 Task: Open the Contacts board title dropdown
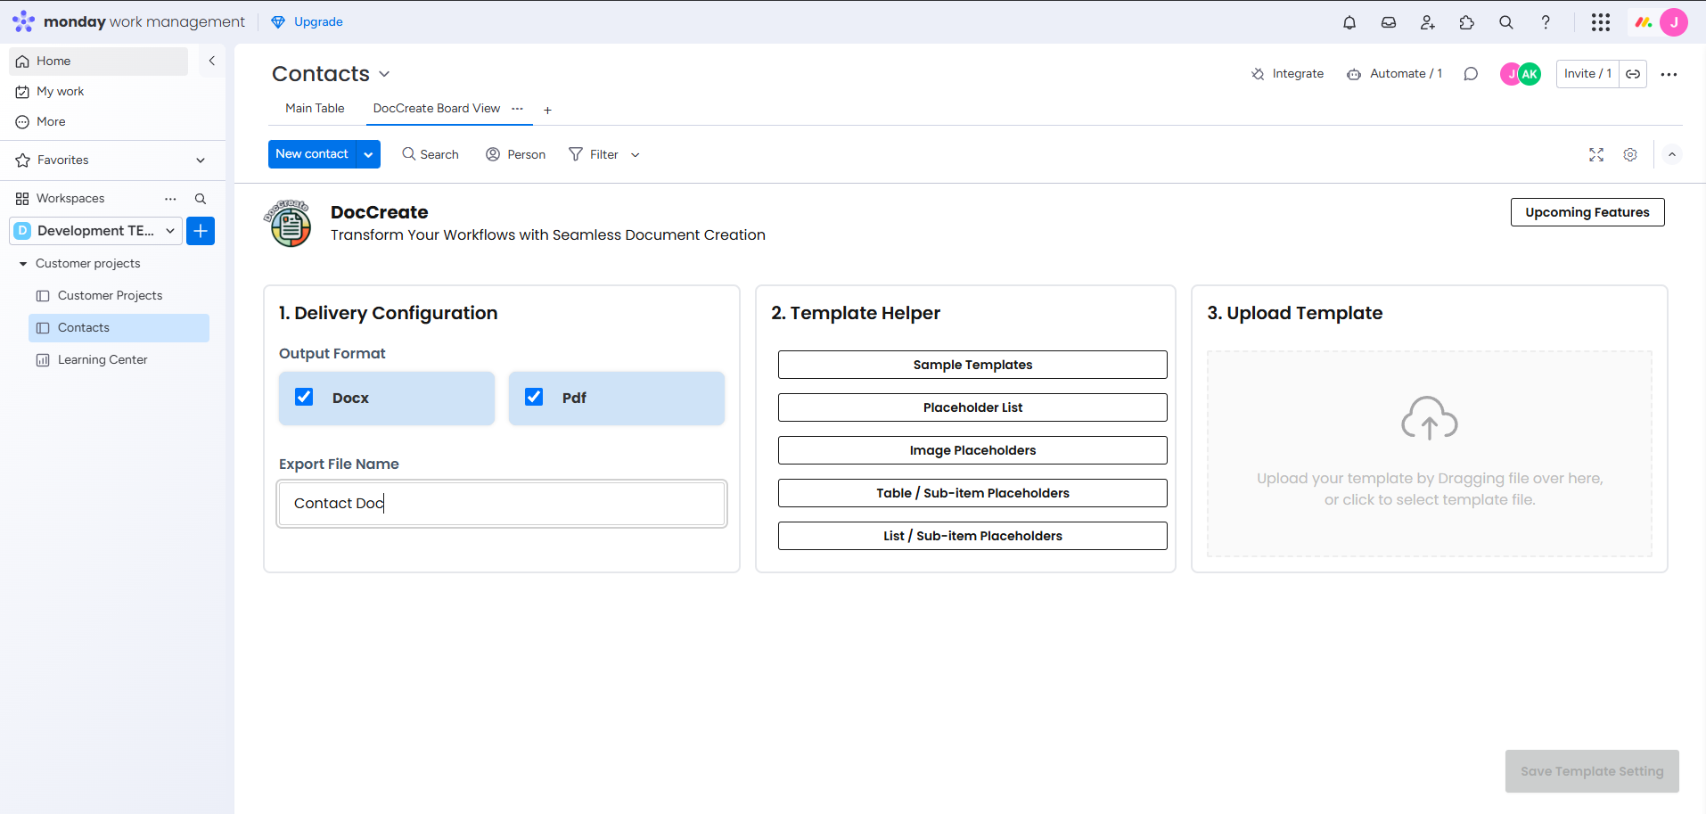pos(384,74)
